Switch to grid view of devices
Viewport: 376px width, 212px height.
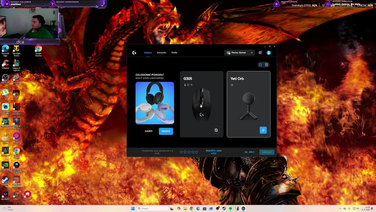(260, 65)
